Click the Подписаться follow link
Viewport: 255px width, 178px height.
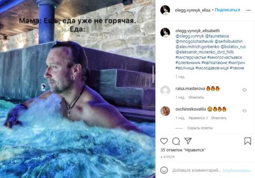(x=227, y=10)
